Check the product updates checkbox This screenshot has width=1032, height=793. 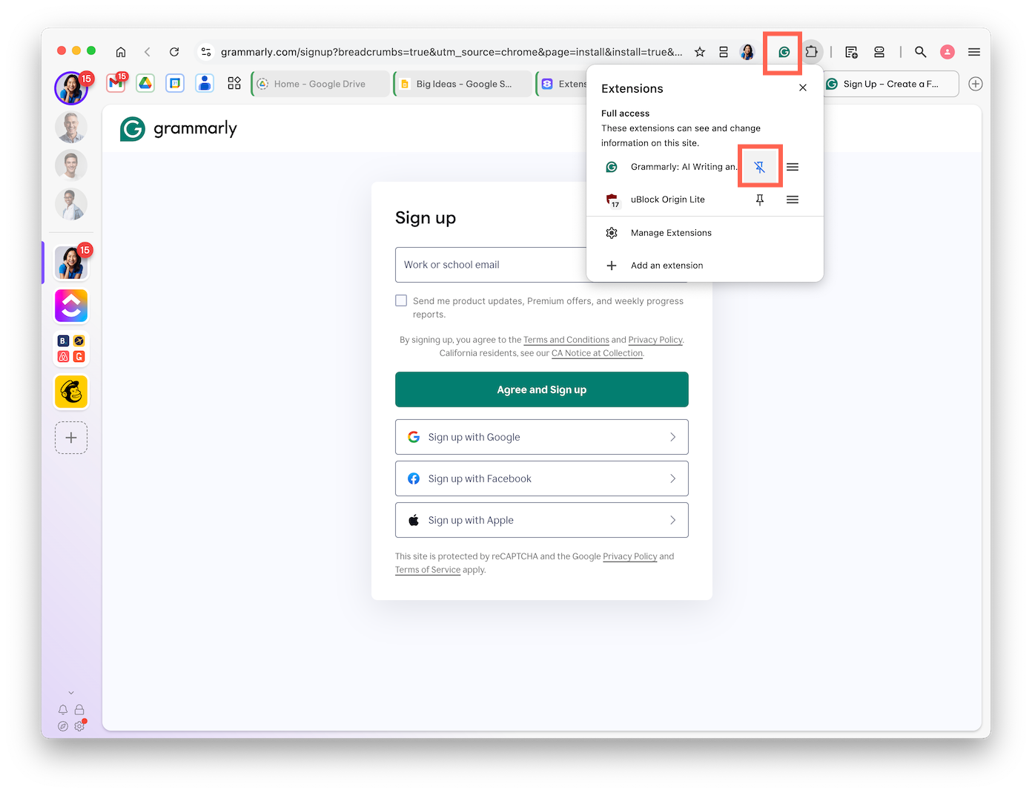click(401, 300)
